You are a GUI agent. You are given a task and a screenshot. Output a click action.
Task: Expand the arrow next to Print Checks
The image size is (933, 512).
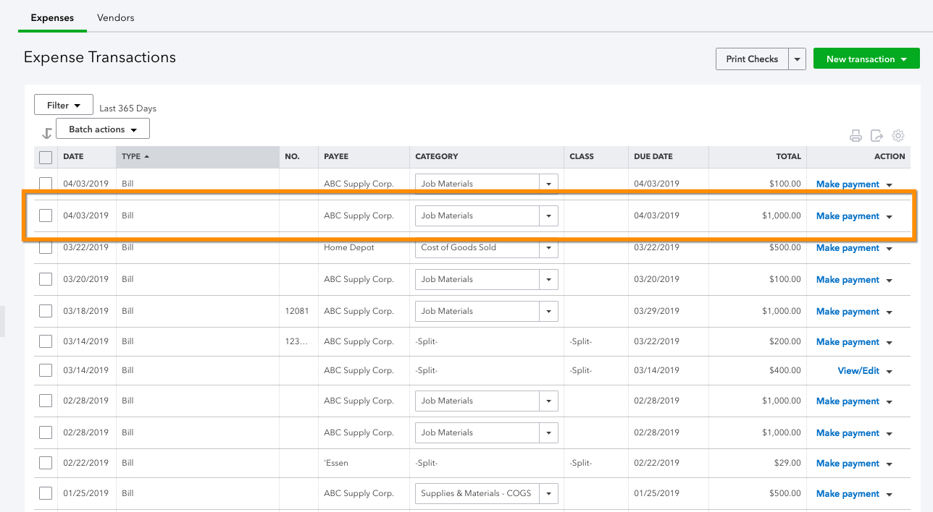[798, 59]
